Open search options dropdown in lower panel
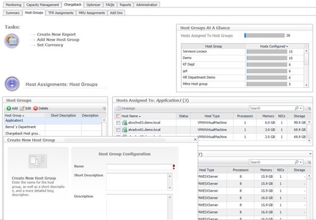Viewport: 316px width, 220px height. click(301, 162)
